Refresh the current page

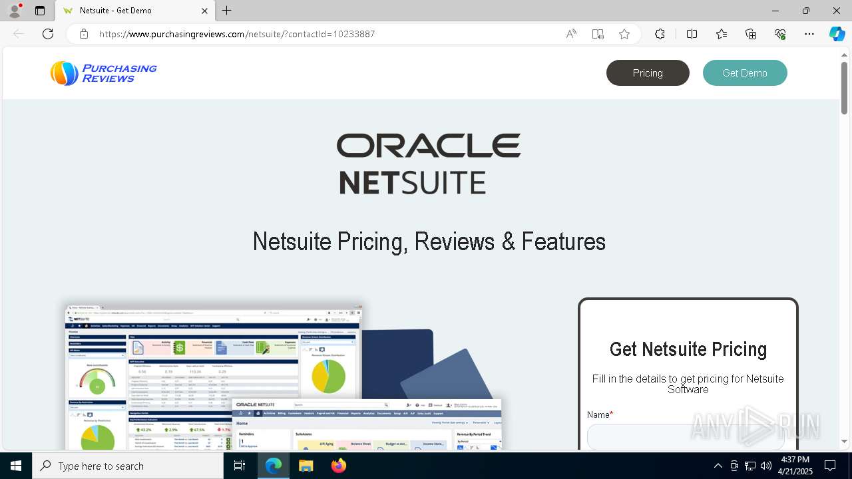[48, 34]
